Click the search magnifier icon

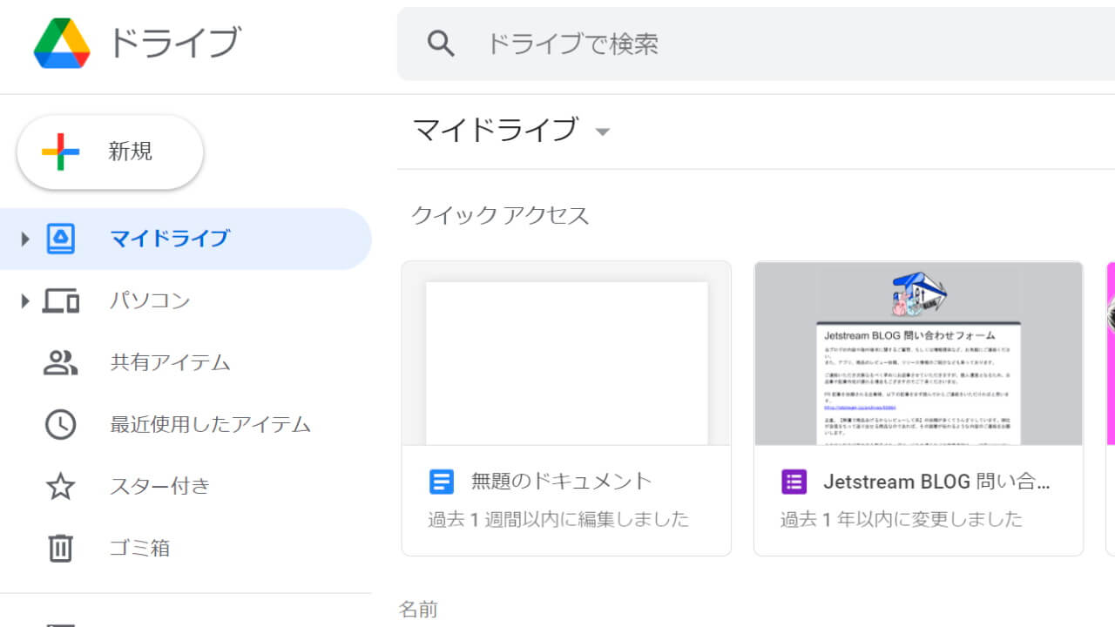[x=441, y=44]
